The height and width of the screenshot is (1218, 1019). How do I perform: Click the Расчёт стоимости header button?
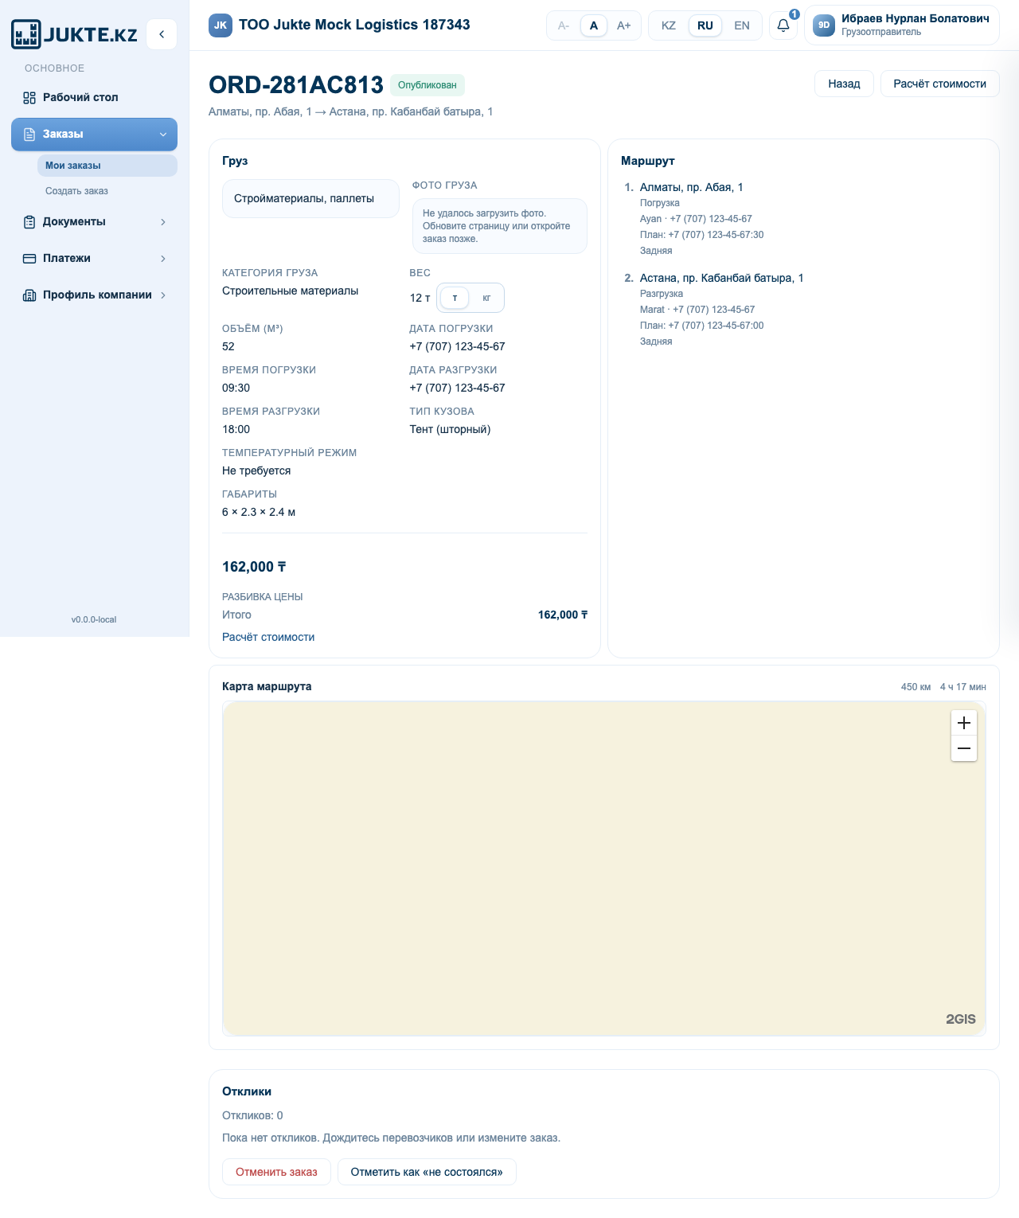pos(939,84)
